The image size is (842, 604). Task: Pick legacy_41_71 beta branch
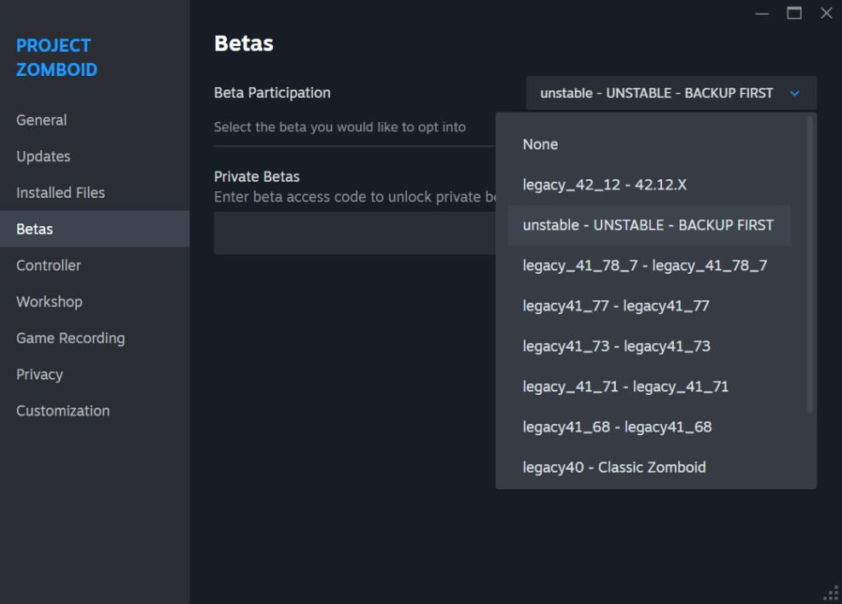pos(625,386)
